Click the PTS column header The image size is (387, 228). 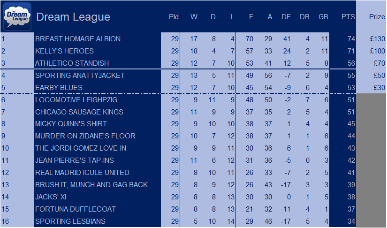(348, 17)
